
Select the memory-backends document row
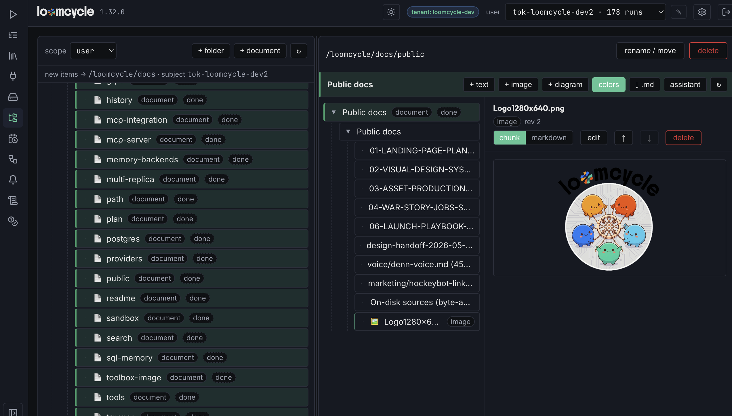[192, 159]
